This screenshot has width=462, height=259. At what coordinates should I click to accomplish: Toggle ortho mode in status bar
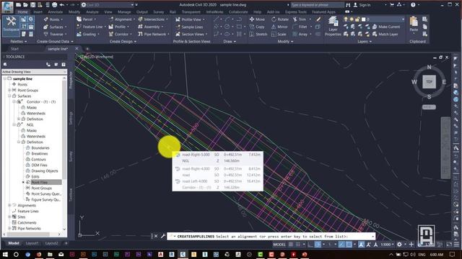(x=310, y=245)
